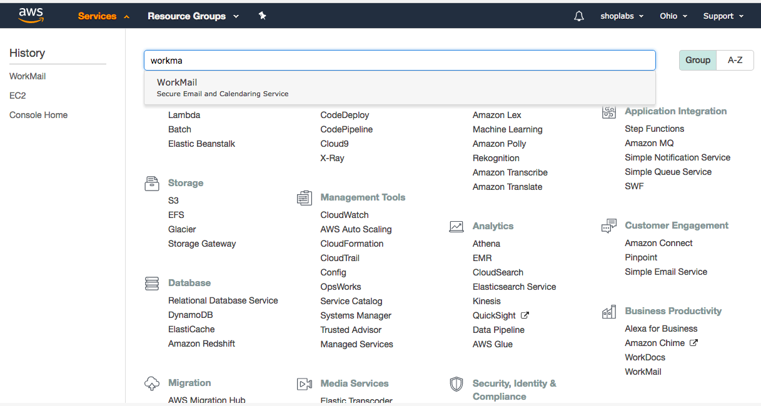Open Amazon Polly
Viewport: 761px width, 406px height.
(x=499, y=144)
